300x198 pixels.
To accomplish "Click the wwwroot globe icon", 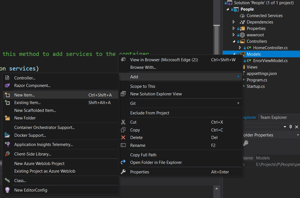I will pyautogui.click(x=242, y=35).
